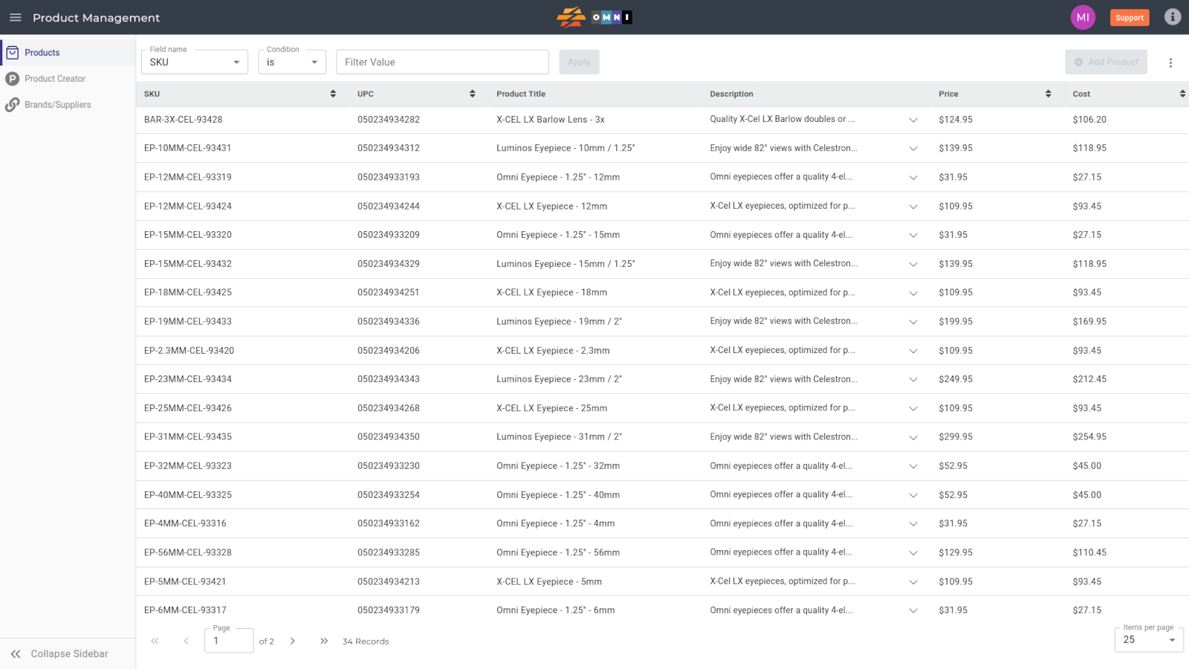This screenshot has height=669, width=1189.
Task: Select SKU BAR-3X-CEL-93428
Action: pyautogui.click(x=184, y=120)
